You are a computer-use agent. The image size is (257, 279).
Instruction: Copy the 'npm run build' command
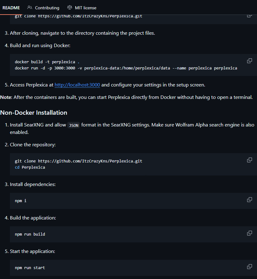click(249, 233)
